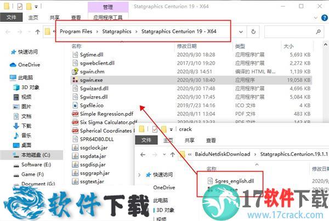
Task: Select the Sgwizard.dll file
Action: [94, 89]
